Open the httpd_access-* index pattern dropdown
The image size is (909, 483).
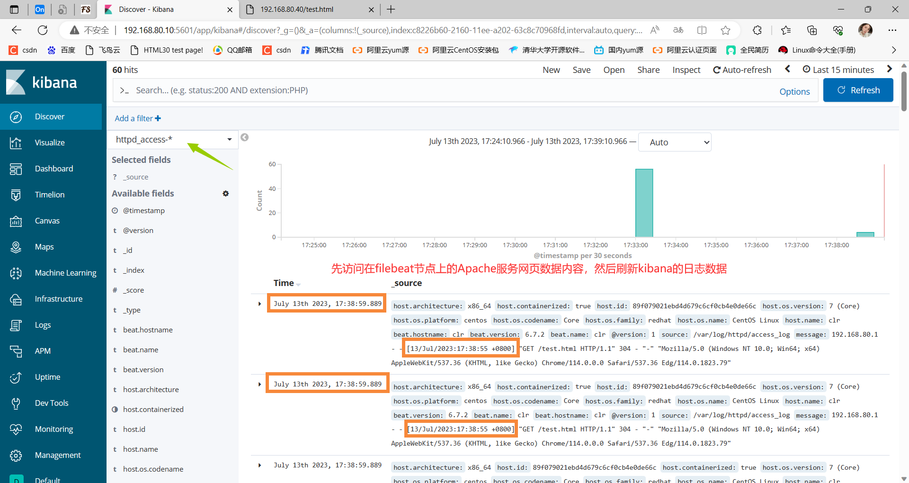click(173, 139)
